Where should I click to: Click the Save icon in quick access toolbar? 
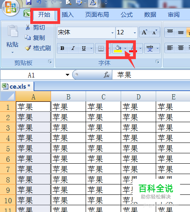coord(29,2)
